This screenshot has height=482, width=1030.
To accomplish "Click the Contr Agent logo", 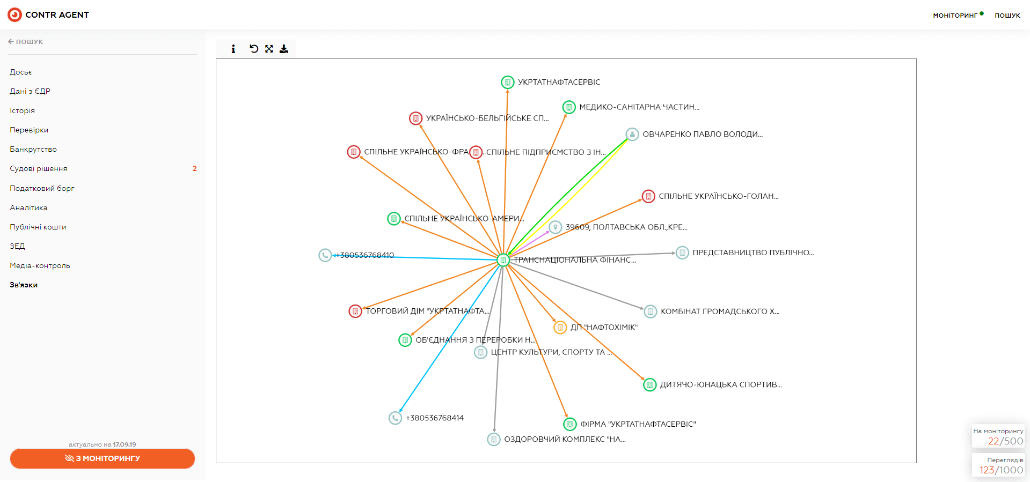I will click(x=48, y=14).
